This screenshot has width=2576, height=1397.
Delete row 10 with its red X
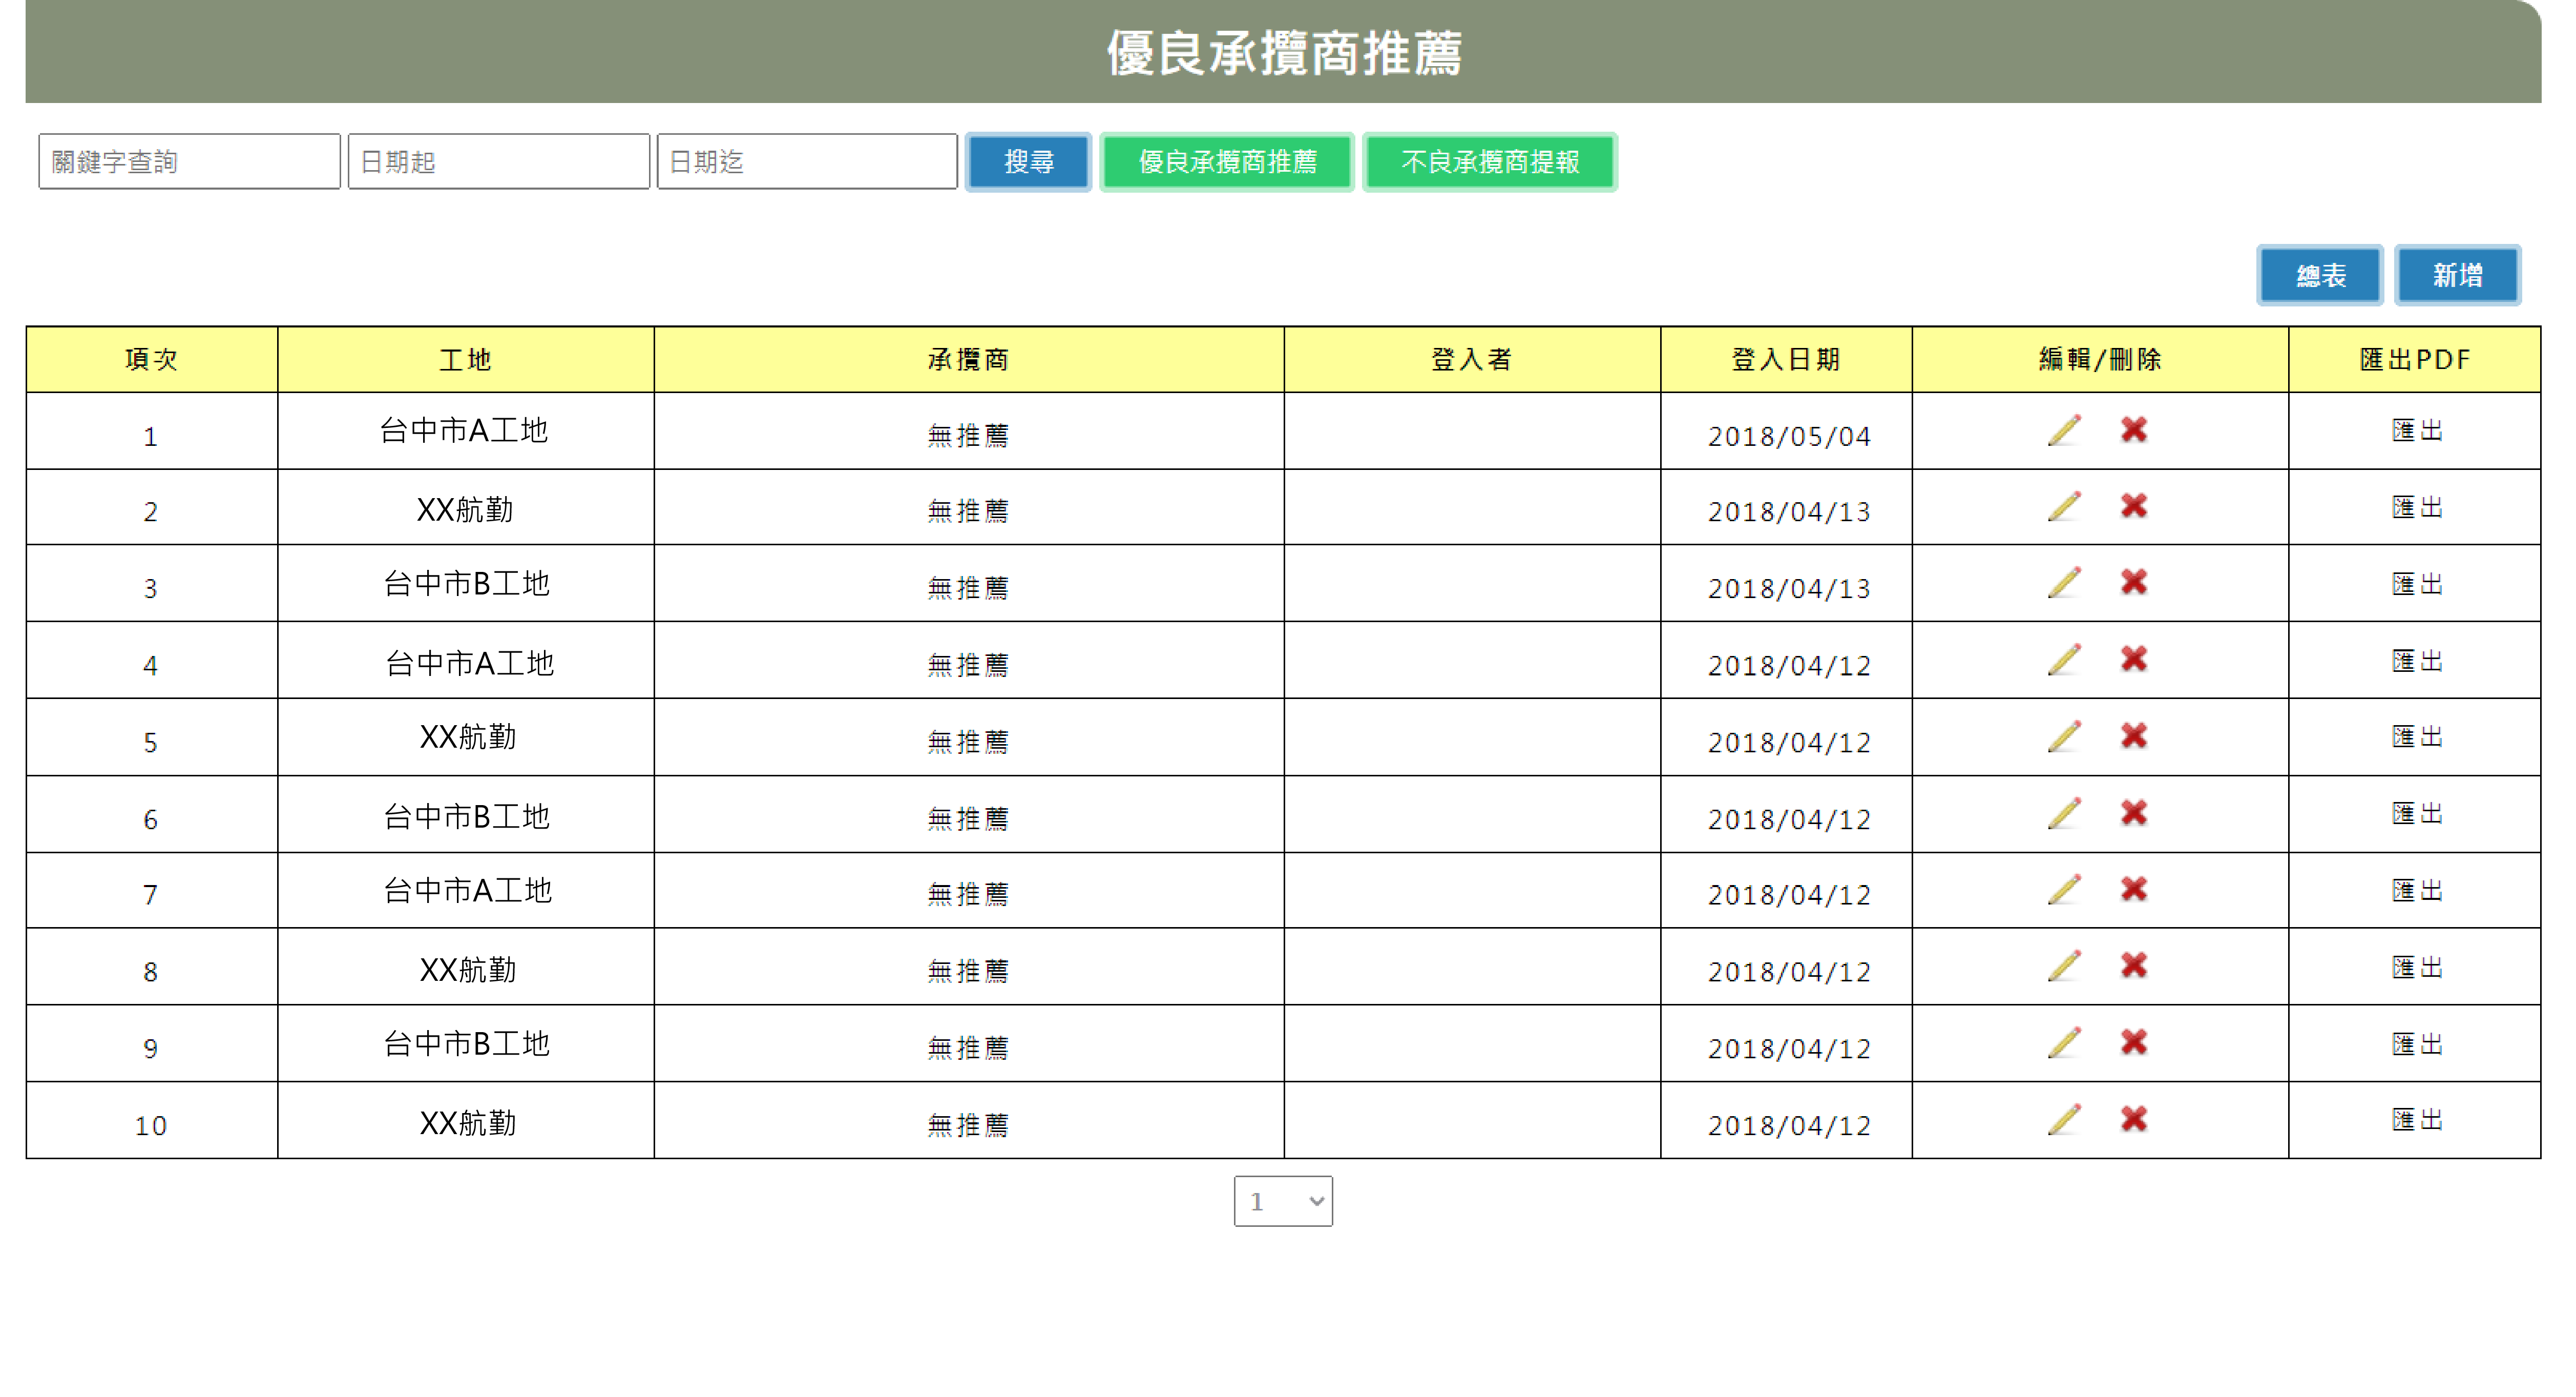pyautogui.click(x=2133, y=1120)
